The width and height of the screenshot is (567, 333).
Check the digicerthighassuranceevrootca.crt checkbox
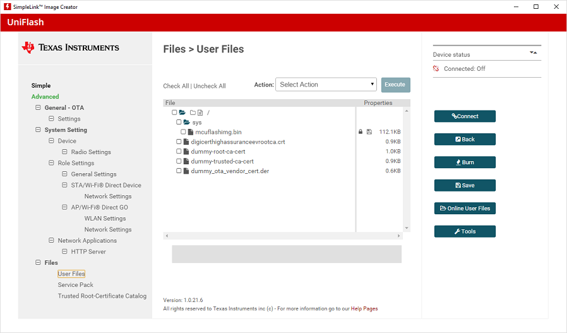[x=179, y=142]
